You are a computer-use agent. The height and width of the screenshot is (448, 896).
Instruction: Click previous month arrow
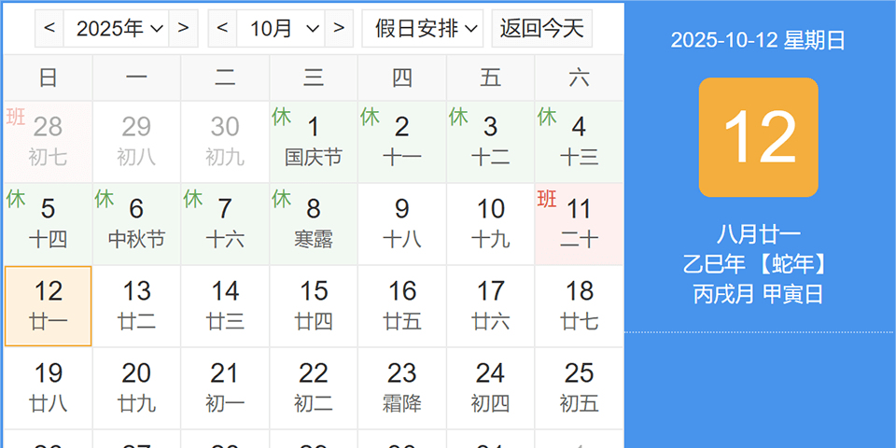pyautogui.click(x=222, y=28)
